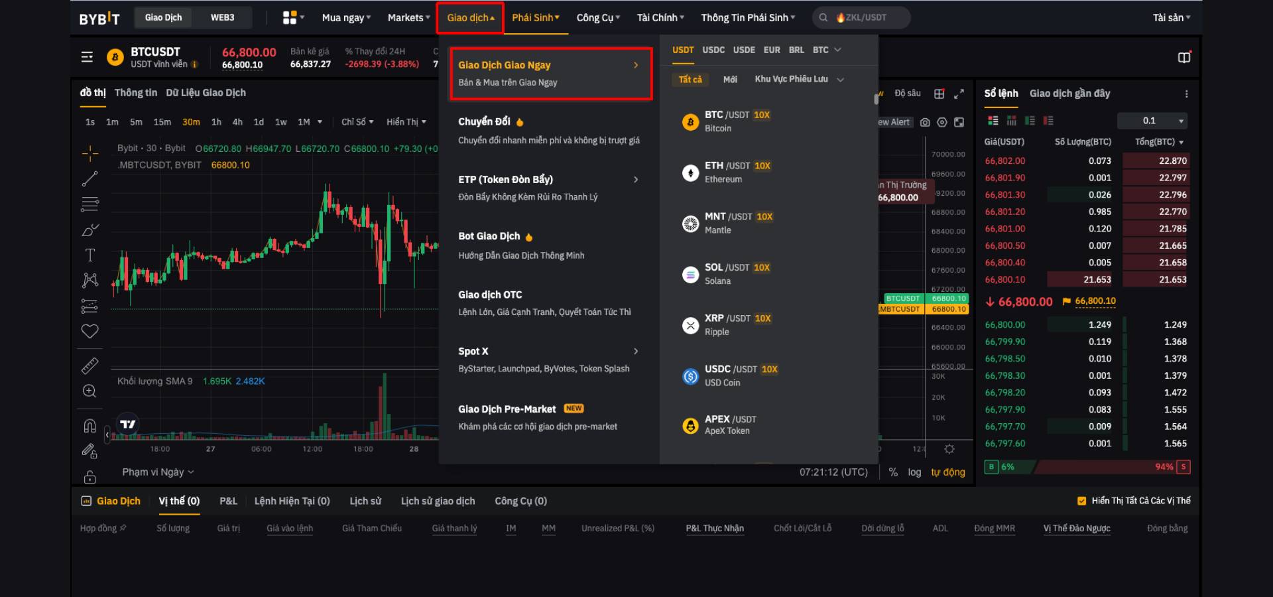Select the Tất cả filter chip
The image size is (1273, 597).
[x=690, y=80]
